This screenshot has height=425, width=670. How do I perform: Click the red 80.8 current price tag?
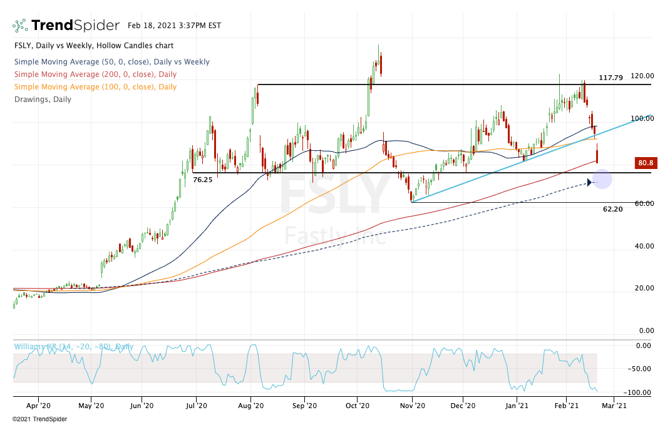coord(645,163)
